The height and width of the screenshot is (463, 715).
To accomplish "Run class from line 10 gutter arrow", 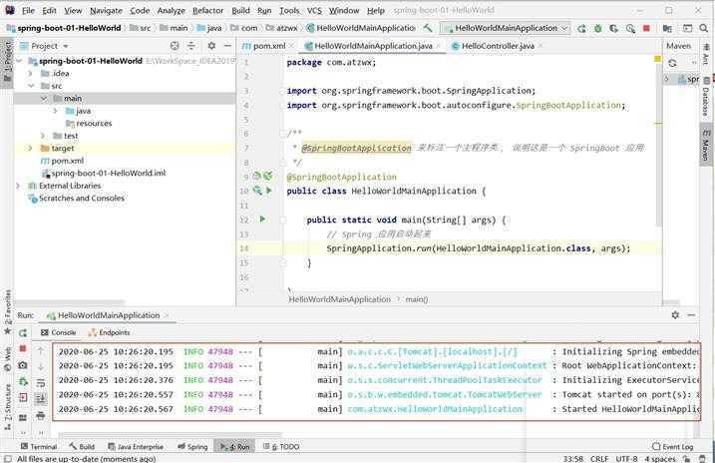I will [269, 191].
